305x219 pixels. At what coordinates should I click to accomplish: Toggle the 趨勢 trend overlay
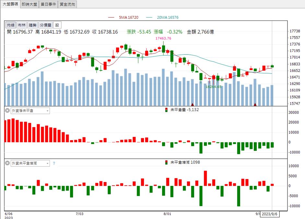(x=32, y=25)
